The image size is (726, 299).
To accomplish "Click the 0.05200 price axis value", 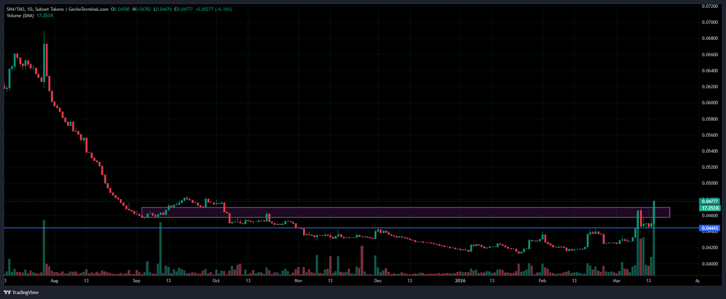I will pyautogui.click(x=709, y=167).
